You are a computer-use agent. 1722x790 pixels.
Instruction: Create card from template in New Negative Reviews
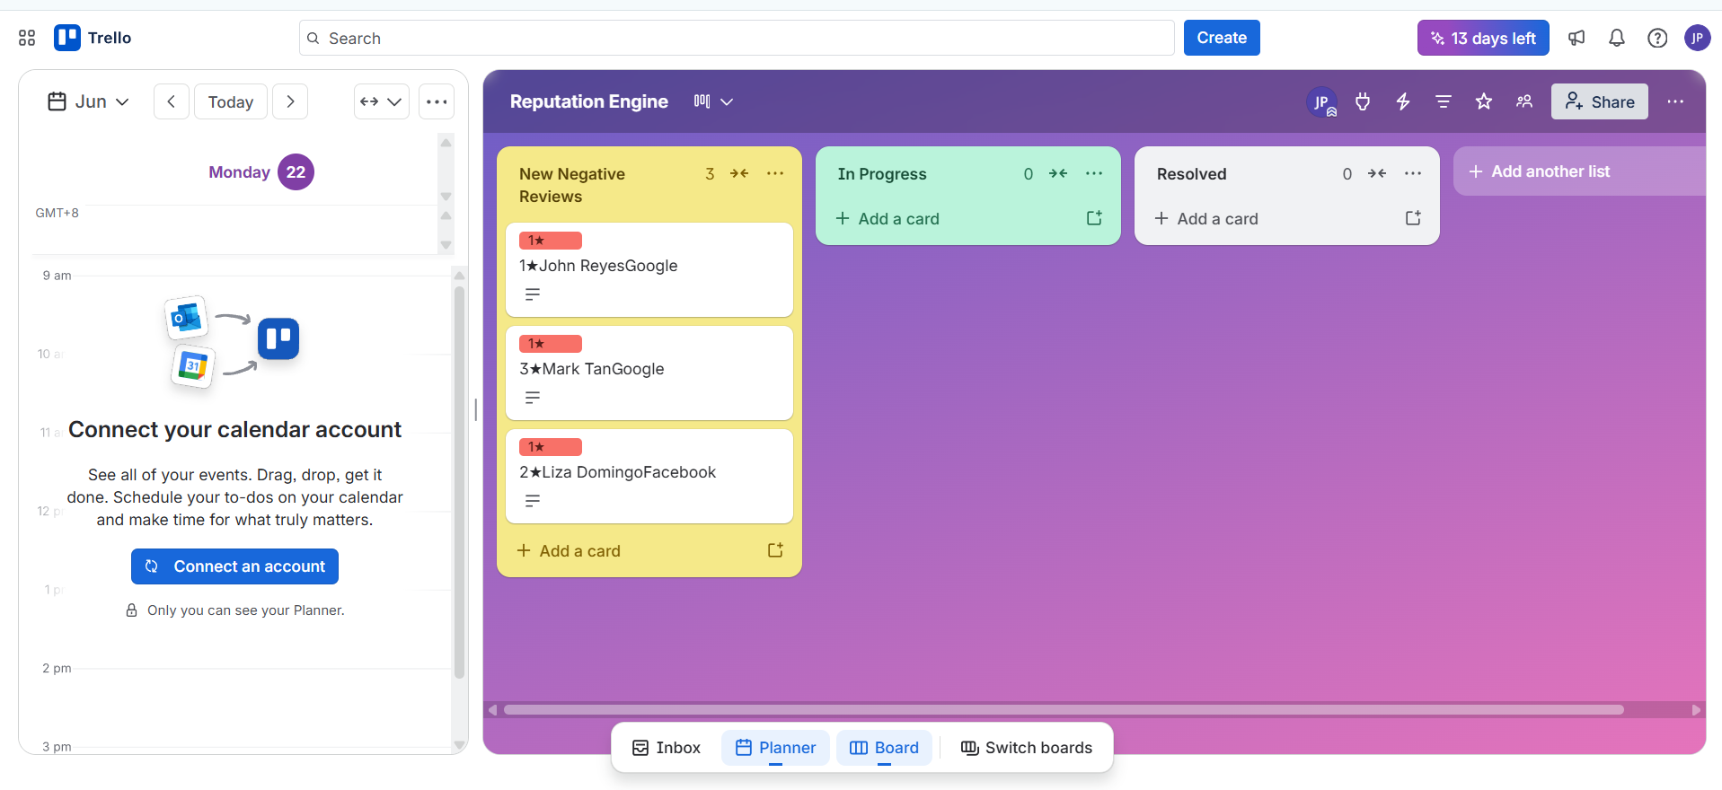point(775,550)
